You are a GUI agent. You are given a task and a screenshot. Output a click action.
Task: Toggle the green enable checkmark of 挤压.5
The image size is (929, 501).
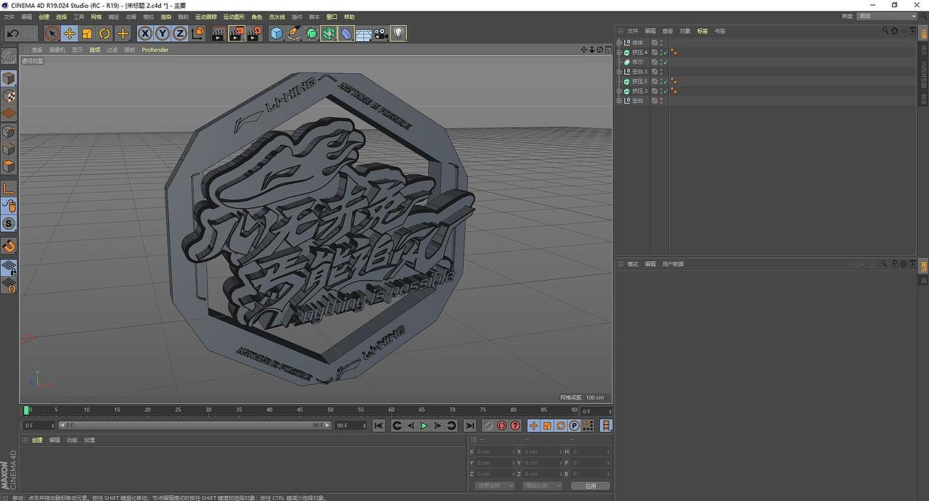pos(665,81)
